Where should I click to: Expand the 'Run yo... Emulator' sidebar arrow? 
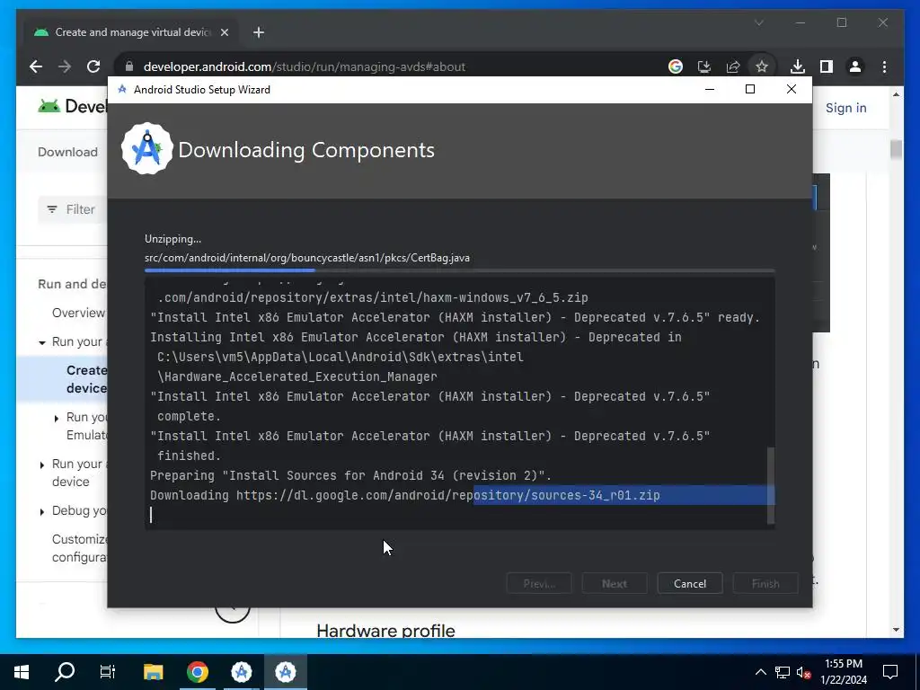57,419
